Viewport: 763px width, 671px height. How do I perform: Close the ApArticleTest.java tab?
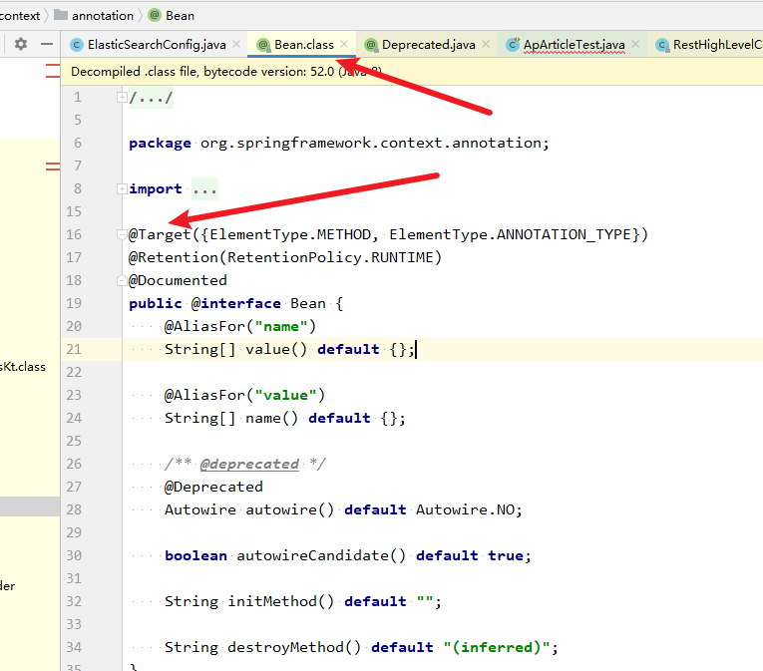point(635,44)
